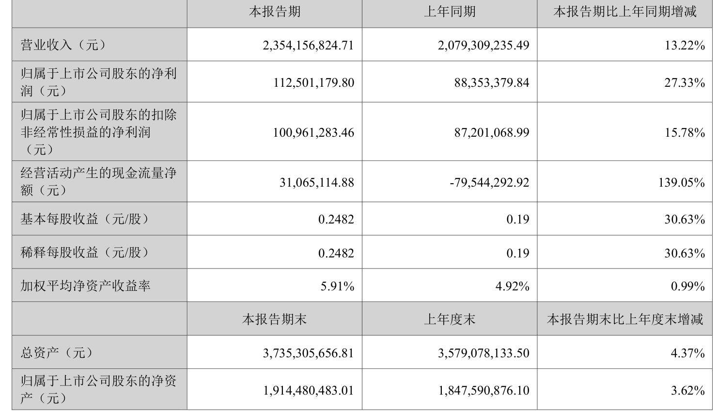Select net profit value 112,501,179.80
This screenshot has width=717, height=414.
point(314,82)
